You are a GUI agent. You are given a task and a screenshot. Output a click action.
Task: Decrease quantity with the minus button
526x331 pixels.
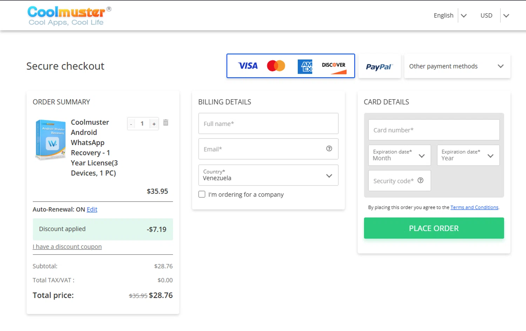click(x=131, y=124)
